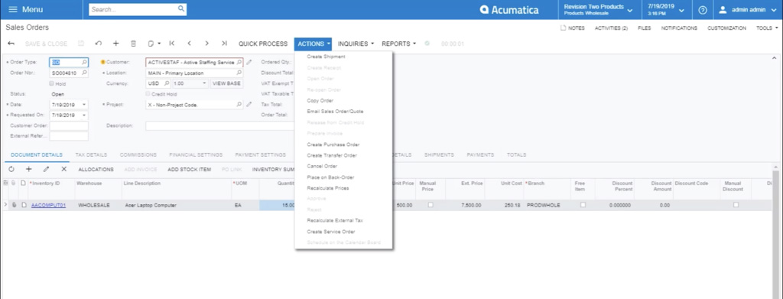783x299 pixels.
Task: Open Location lookup magnifier
Action: (239, 73)
